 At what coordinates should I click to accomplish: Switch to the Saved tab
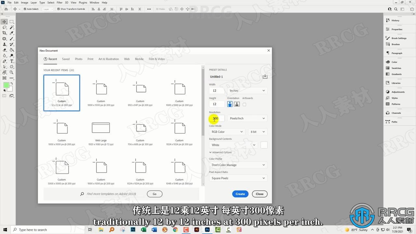click(66, 59)
